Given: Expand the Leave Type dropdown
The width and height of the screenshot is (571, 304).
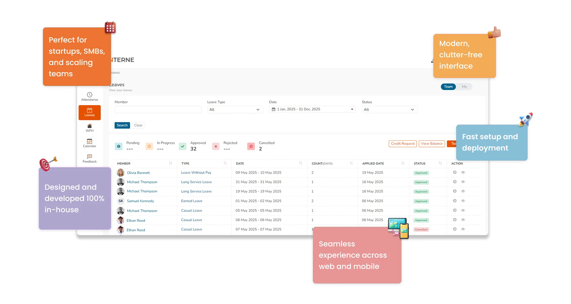Looking at the screenshot, I should tap(235, 110).
